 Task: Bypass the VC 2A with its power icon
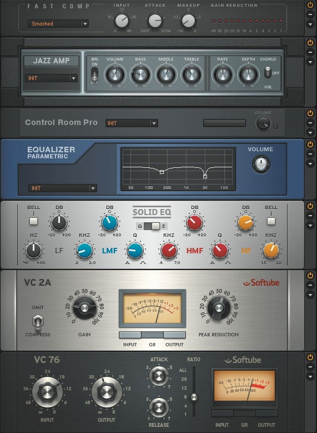click(310, 275)
